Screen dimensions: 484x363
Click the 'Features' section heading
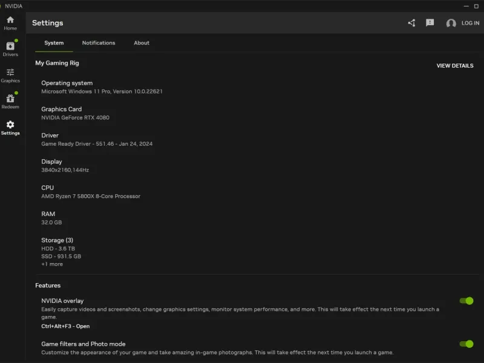[x=48, y=286]
